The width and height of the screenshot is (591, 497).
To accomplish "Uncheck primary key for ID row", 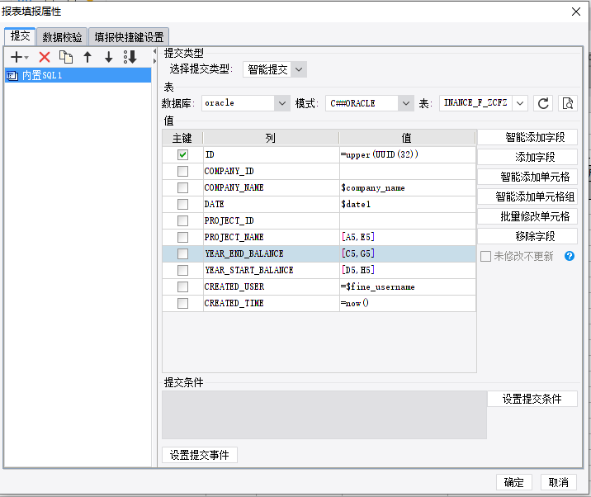I will (182, 154).
